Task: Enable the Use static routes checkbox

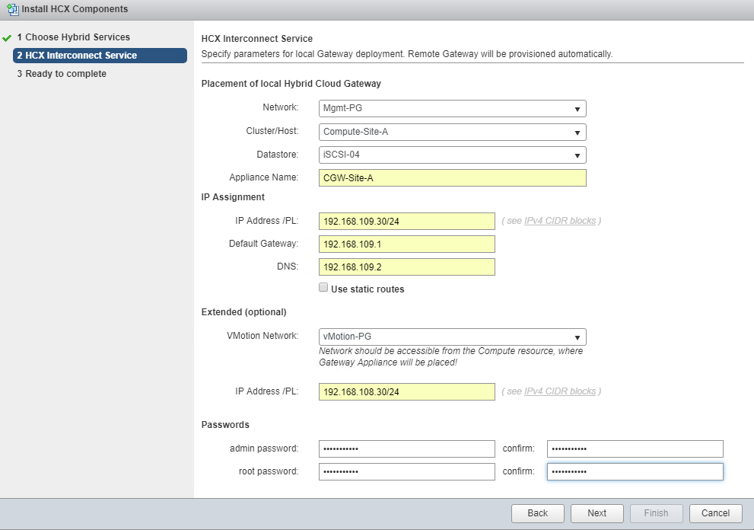Action: click(323, 288)
